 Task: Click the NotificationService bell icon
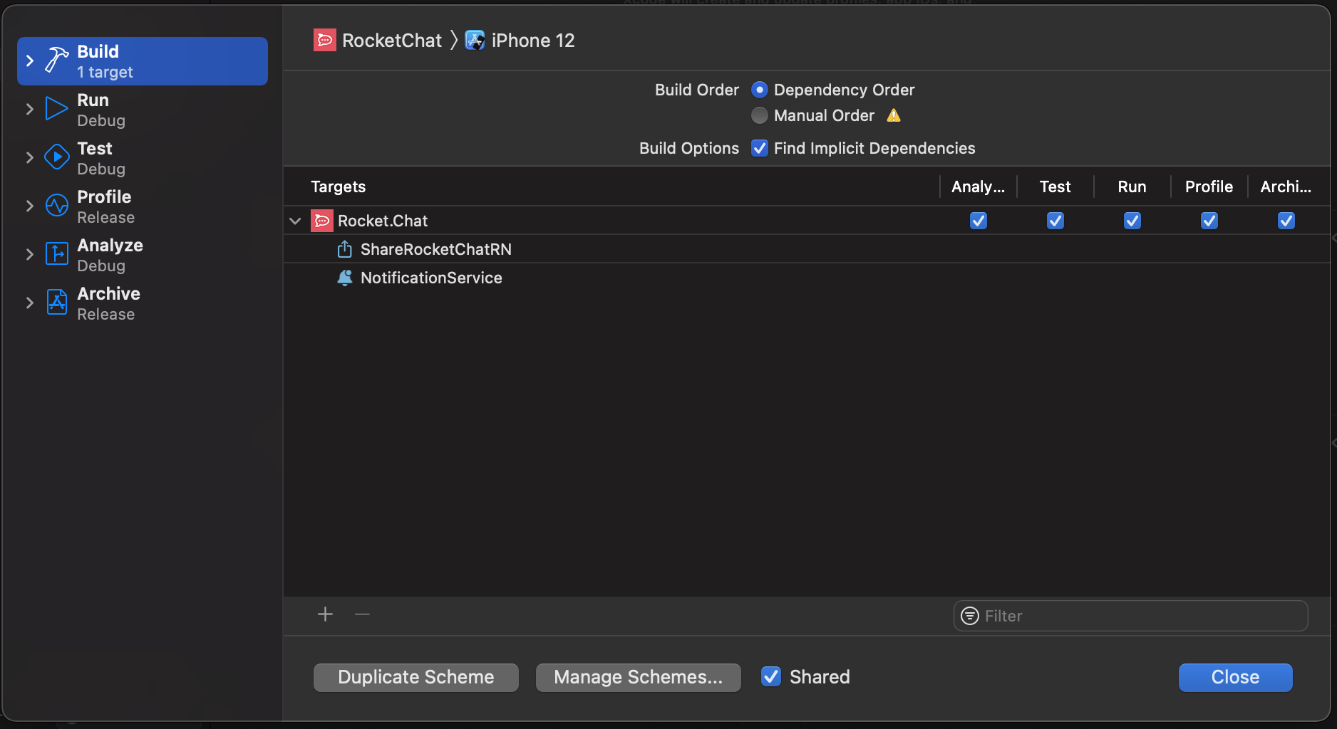click(x=344, y=278)
